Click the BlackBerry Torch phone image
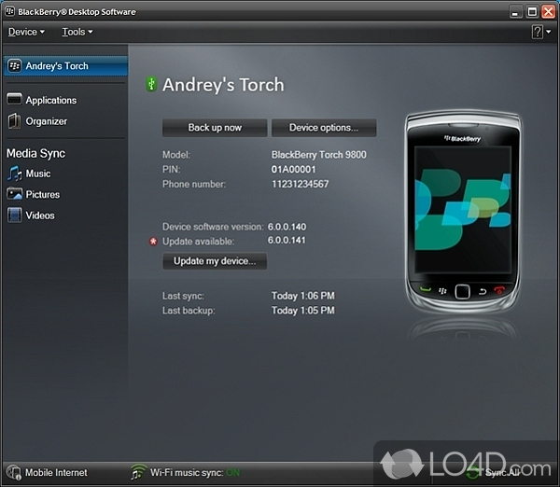Image resolution: width=560 pixels, height=487 pixels. click(463, 211)
